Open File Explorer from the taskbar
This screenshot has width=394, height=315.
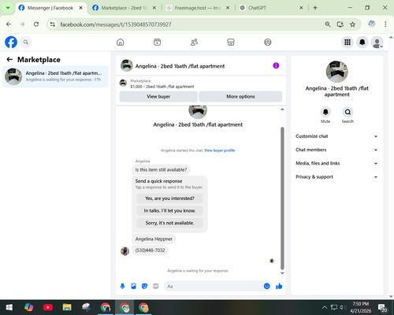pos(67,307)
